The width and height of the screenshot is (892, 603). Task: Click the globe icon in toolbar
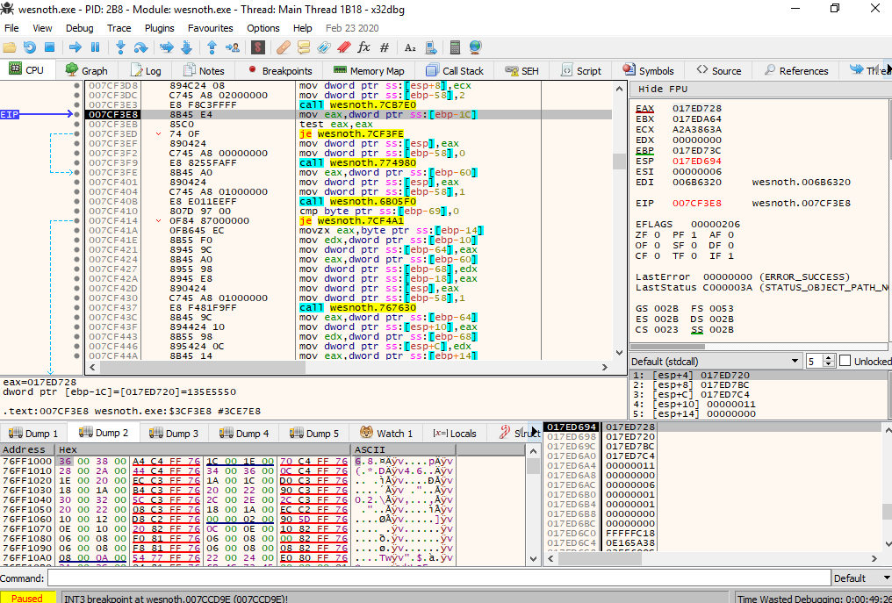[476, 47]
